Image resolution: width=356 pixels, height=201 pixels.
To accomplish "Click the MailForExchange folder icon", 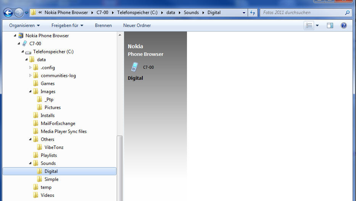I will [35, 123].
